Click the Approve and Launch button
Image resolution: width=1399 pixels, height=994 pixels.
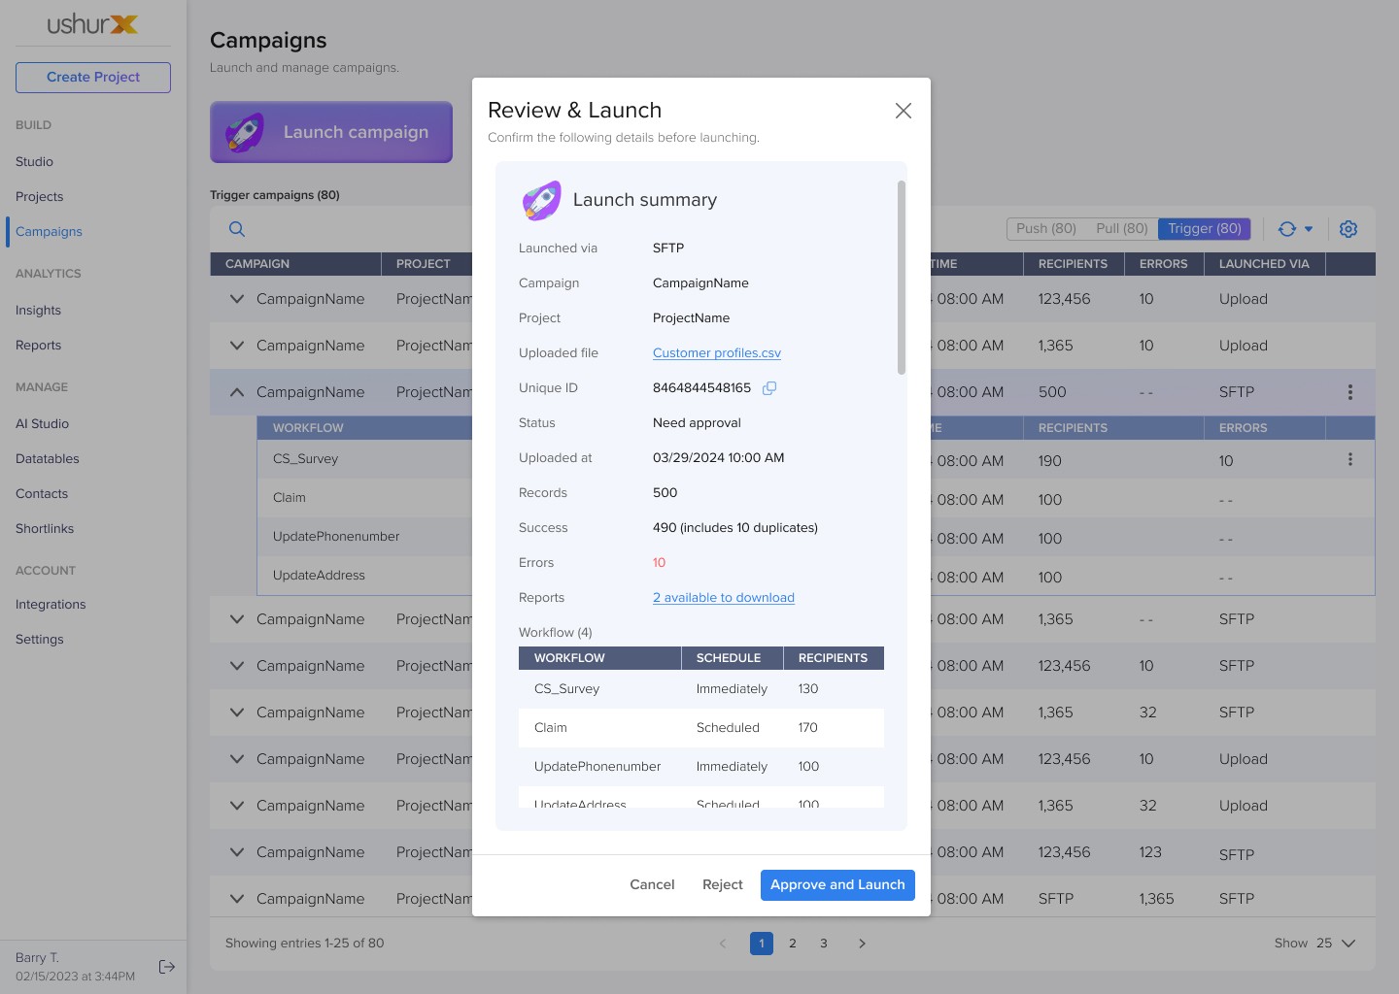tap(837, 885)
